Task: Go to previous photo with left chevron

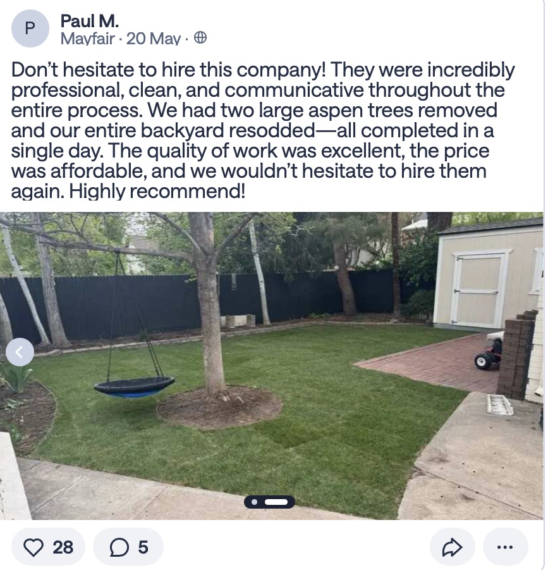Action: coord(20,352)
